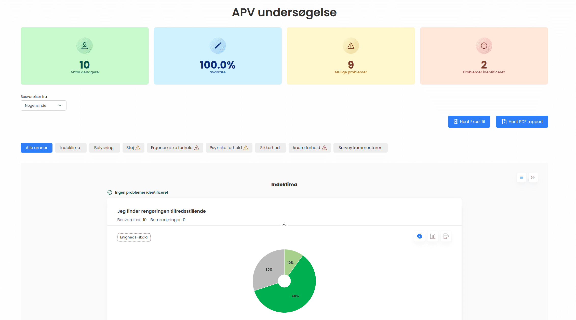This screenshot has height=320, width=576.
Task: Open the Ergonomiske forhold tab
Action: (175, 148)
